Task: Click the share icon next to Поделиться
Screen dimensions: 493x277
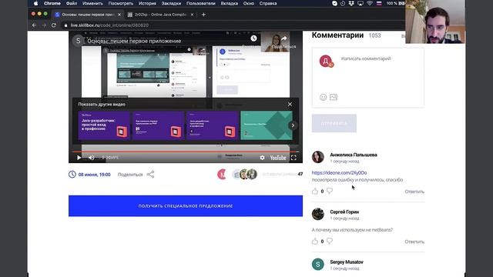Action: (x=150, y=175)
